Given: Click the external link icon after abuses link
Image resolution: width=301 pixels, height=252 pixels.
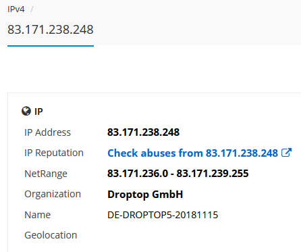Looking at the screenshot, I should coord(287,153).
